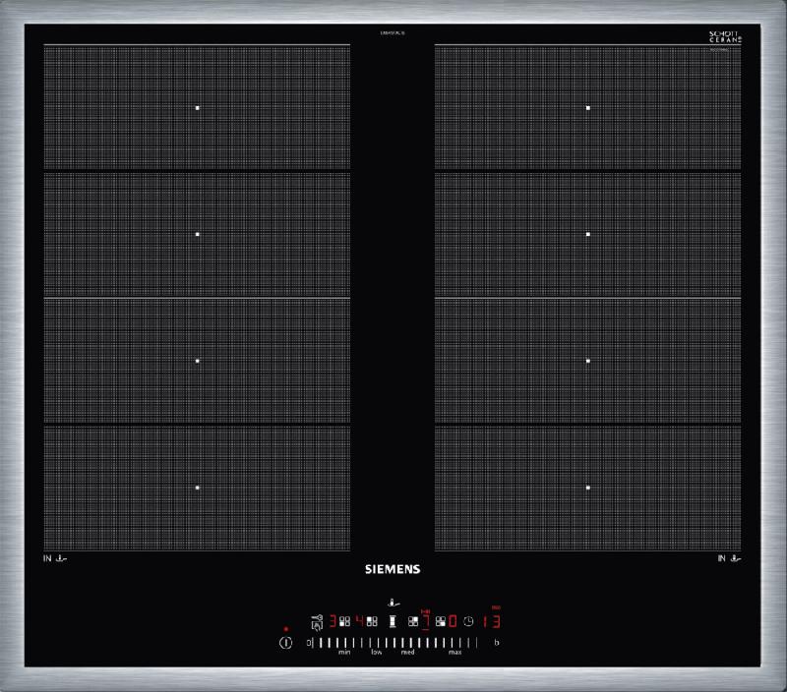Select the front-left cooking zone symbol
The image size is (787, 692).
coord(345,621)
